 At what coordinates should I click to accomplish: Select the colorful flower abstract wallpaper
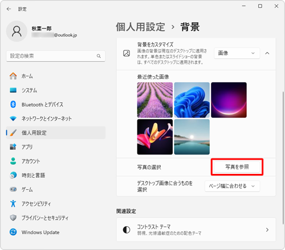(x=155, y=137)
